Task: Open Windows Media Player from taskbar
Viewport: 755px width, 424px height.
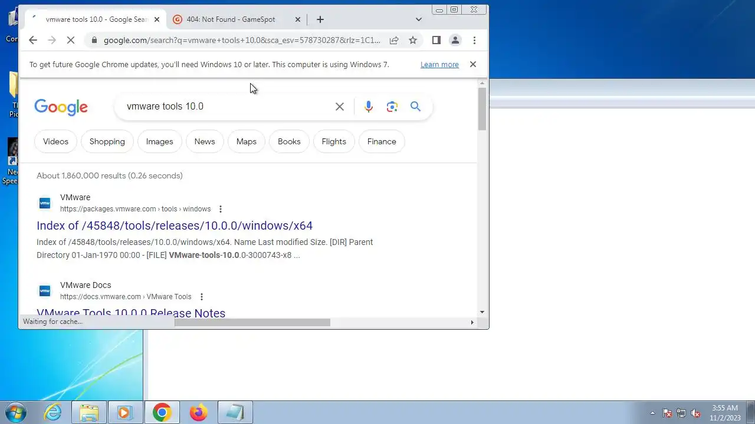Action: (125, 413)
